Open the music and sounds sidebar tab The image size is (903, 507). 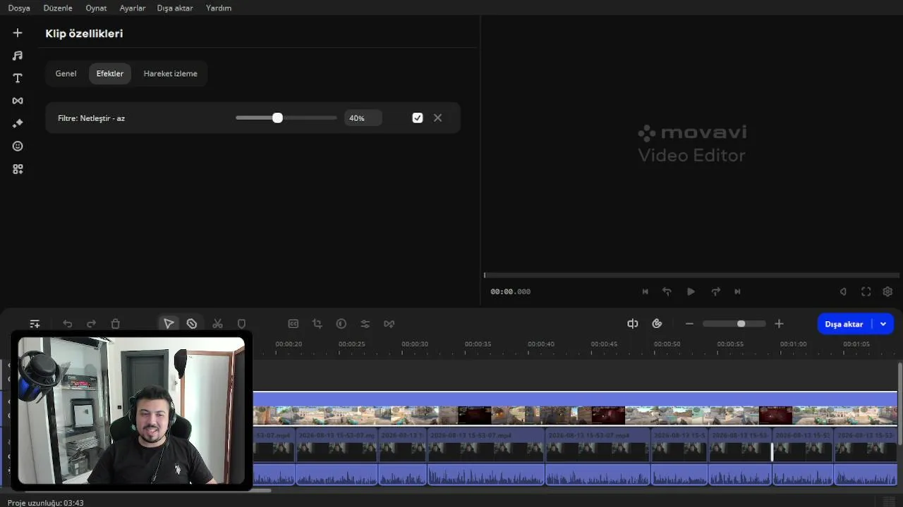pyautogui.click(x=18, y=56)
